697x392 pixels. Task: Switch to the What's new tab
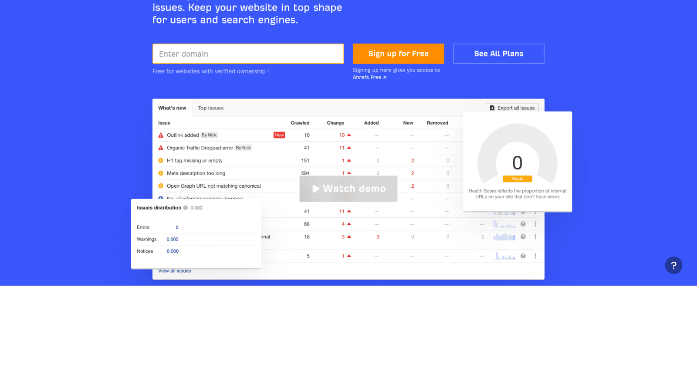tap(172, 108)
